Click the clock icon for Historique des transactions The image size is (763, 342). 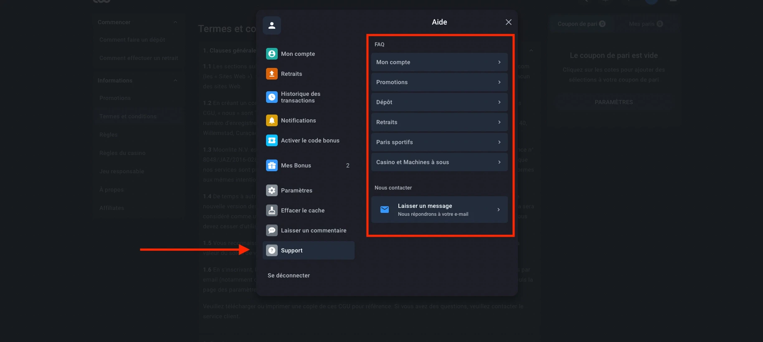[x=272, y=97]
